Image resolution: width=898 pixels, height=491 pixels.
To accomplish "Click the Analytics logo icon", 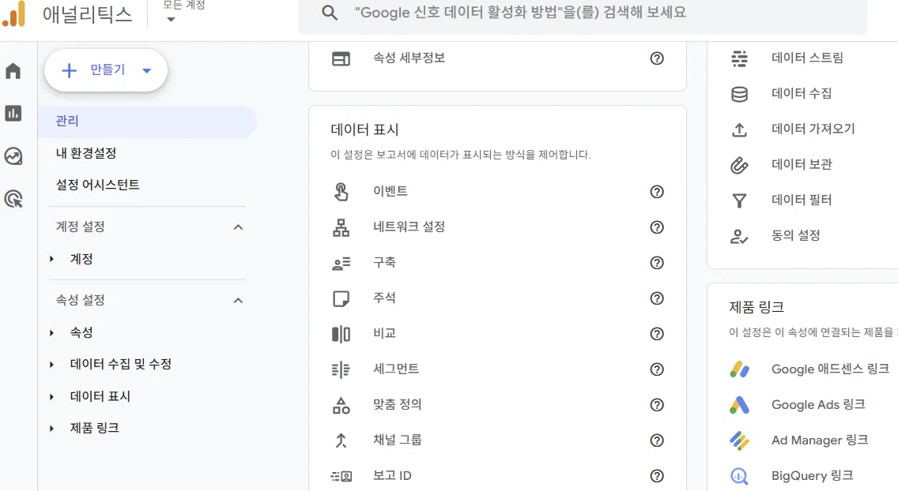I will click(x=13, y=13).
